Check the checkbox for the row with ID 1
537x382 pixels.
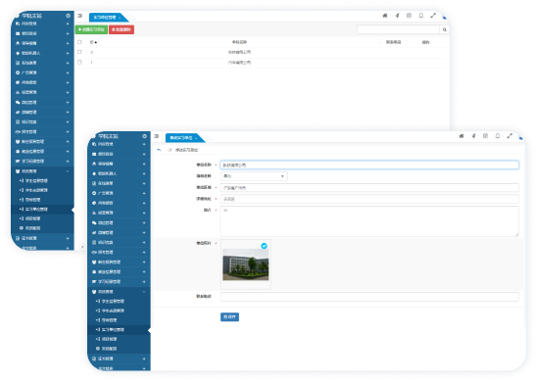click(79, 63)
